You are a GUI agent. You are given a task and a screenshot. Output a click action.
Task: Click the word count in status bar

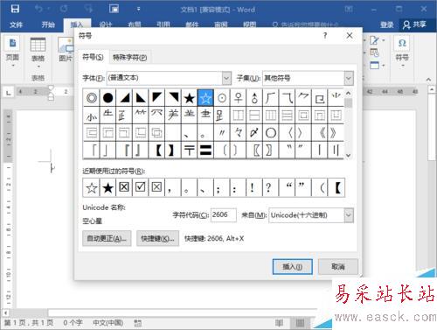[73, 323]
